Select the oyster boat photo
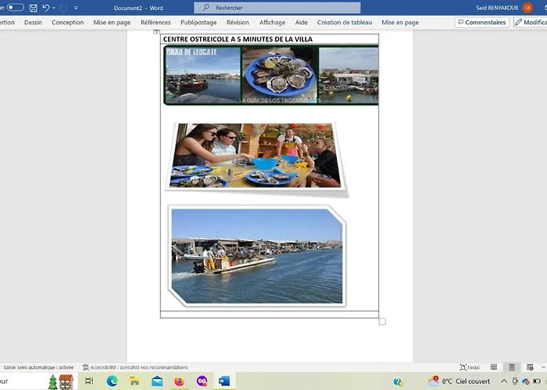Image resolution: width=547 pixels, height=390 pixels. click(x=256, y=256)
